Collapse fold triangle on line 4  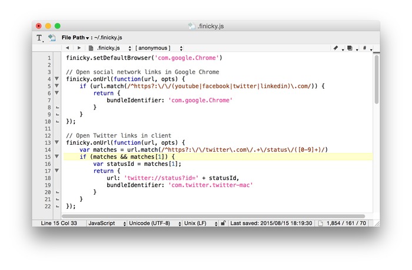point(57,79)
